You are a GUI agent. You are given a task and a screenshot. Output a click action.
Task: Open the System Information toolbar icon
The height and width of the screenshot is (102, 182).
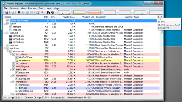[x=19, y=12]
